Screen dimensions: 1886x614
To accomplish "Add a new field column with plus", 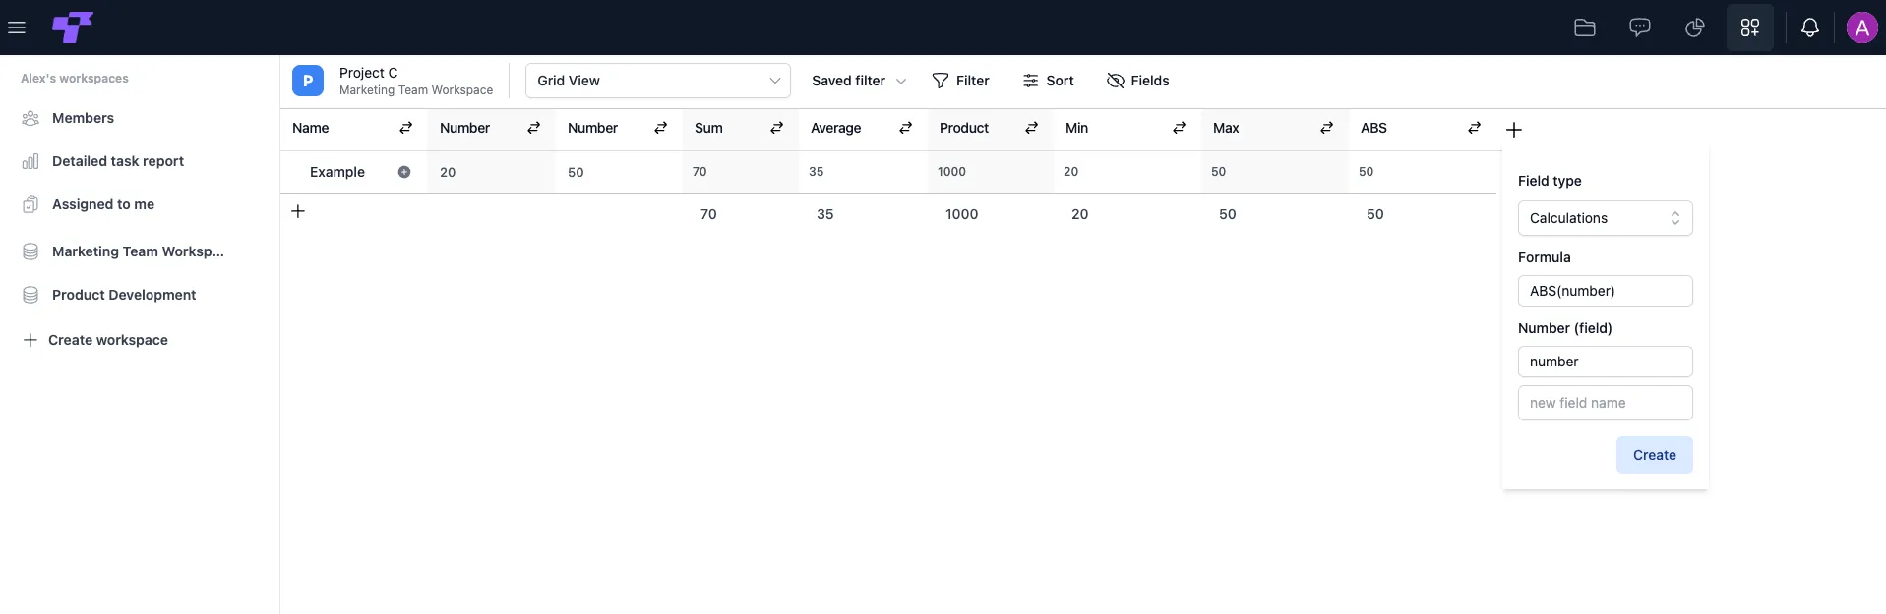I will point(1514,130).
